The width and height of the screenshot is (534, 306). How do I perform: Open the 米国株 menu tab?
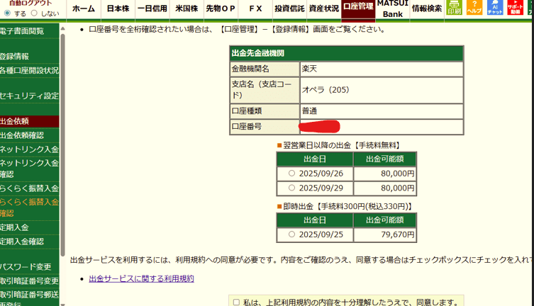(187, 8)
